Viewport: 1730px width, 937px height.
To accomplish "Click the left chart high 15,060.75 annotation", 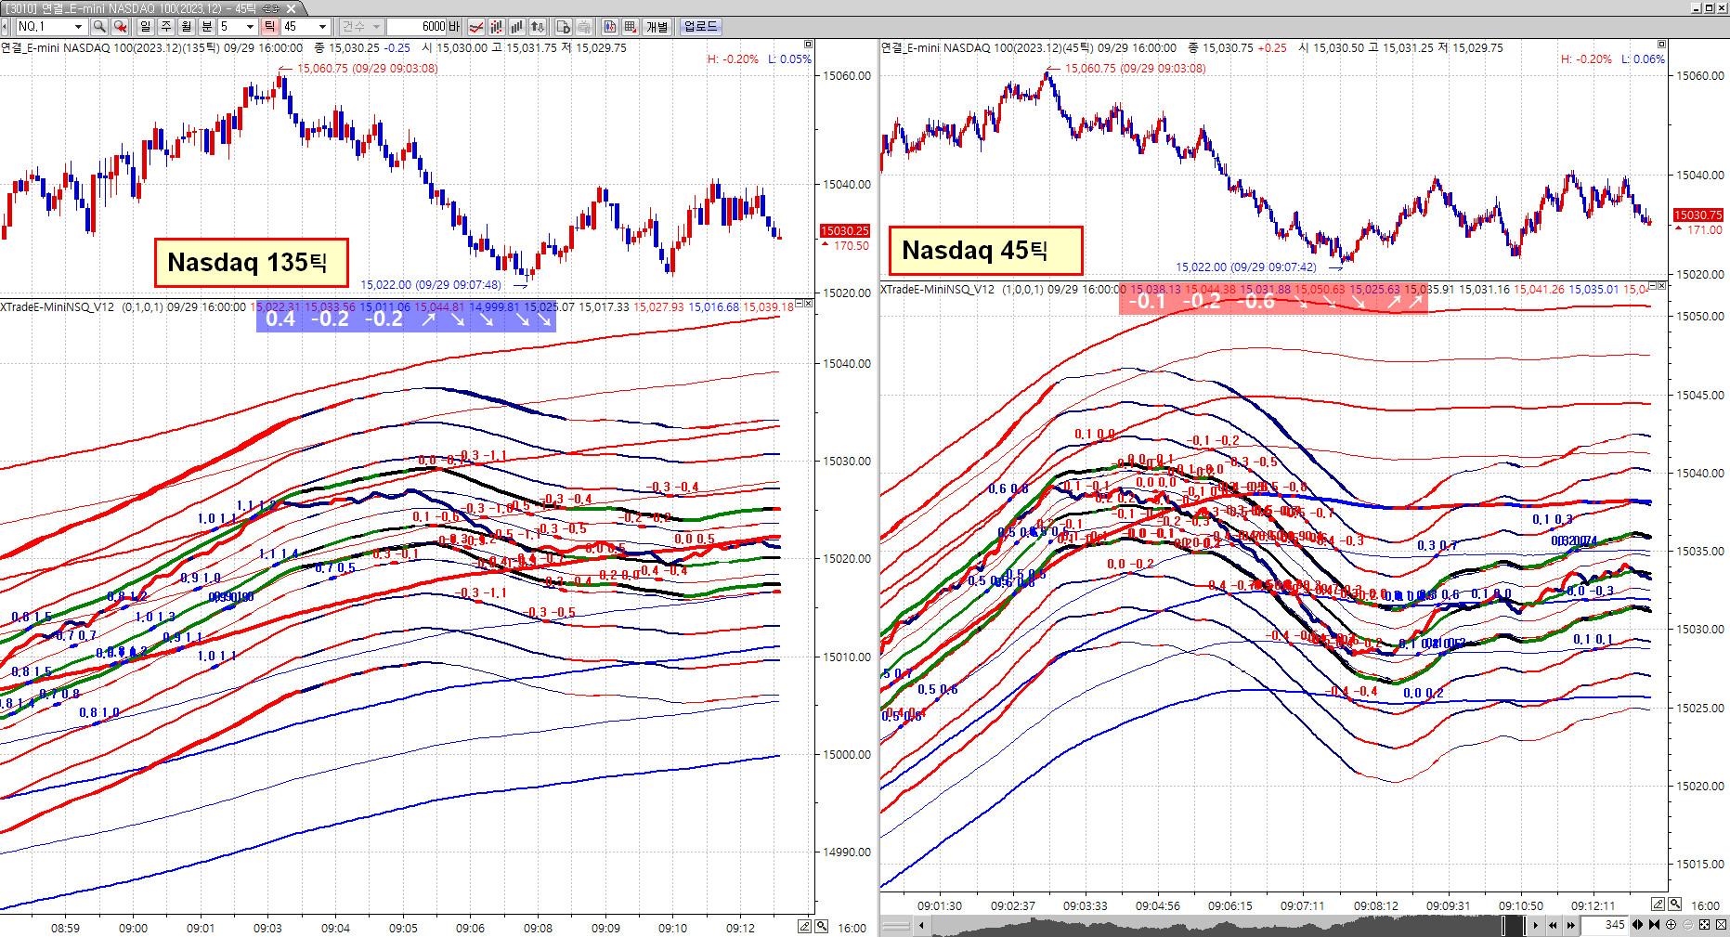I will [x=367, y=69].
